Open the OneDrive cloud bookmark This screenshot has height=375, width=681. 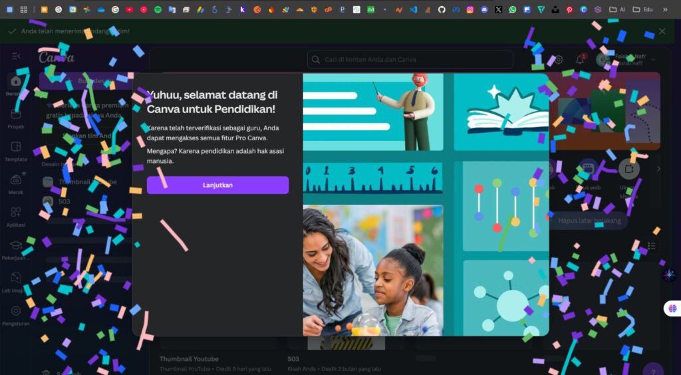tap(101, 9)
